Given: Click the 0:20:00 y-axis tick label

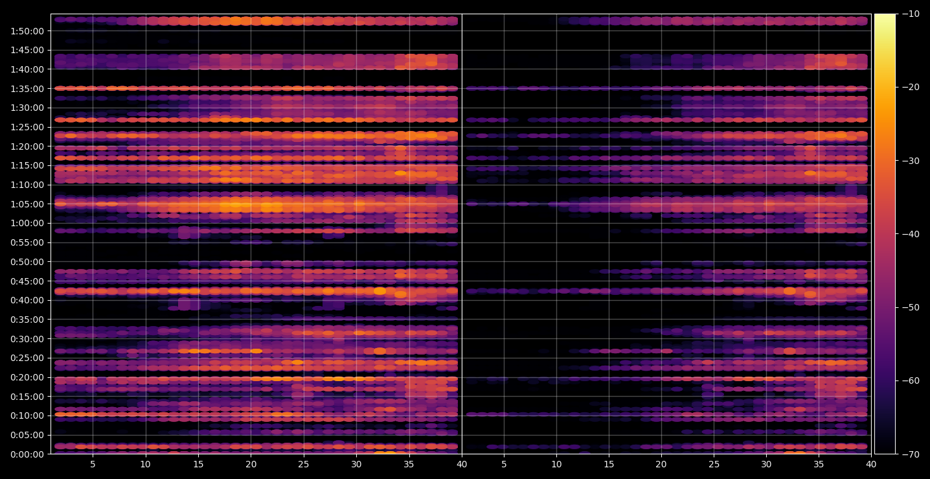Looking at the screenshot, I should pos(27,377).
